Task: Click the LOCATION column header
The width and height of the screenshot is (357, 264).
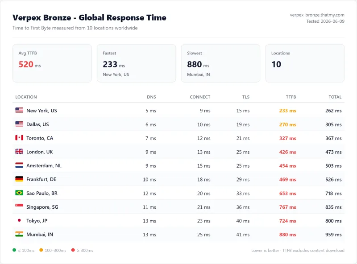Action: pos(26,97)
